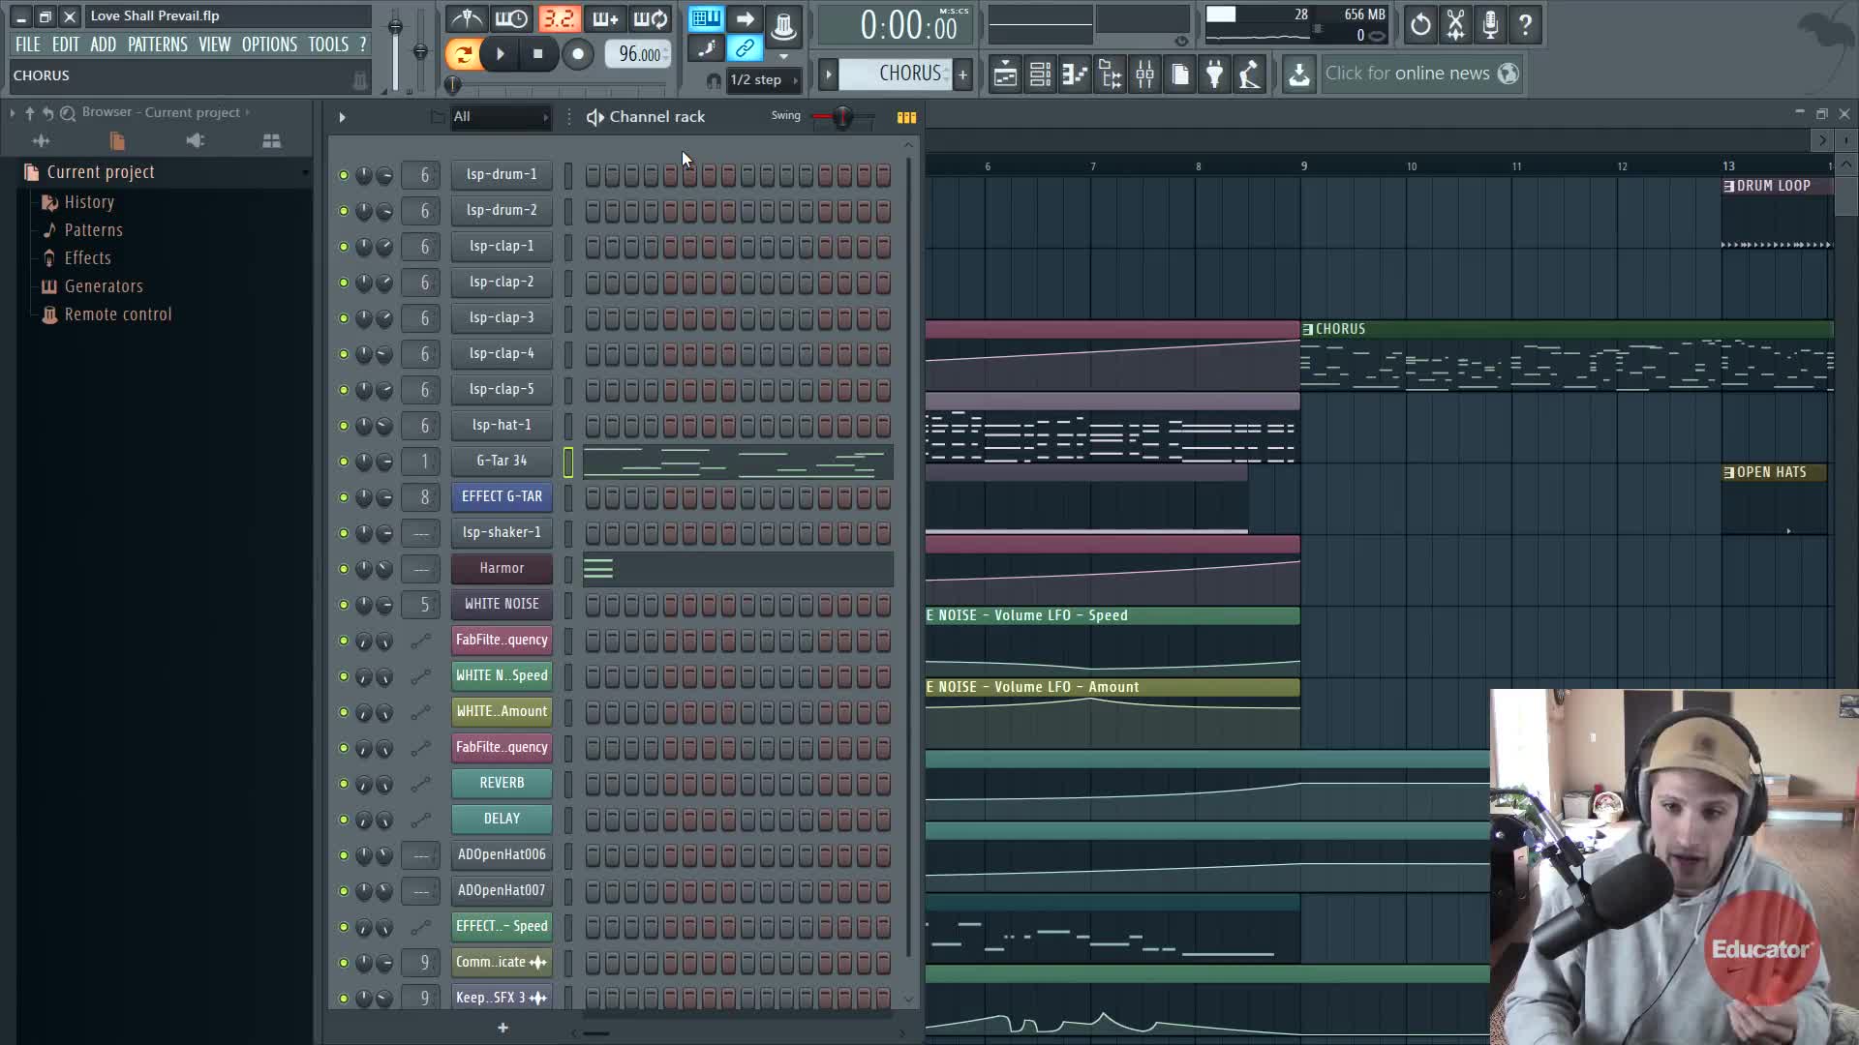Adjust the Swing slider

click(842, 117)
